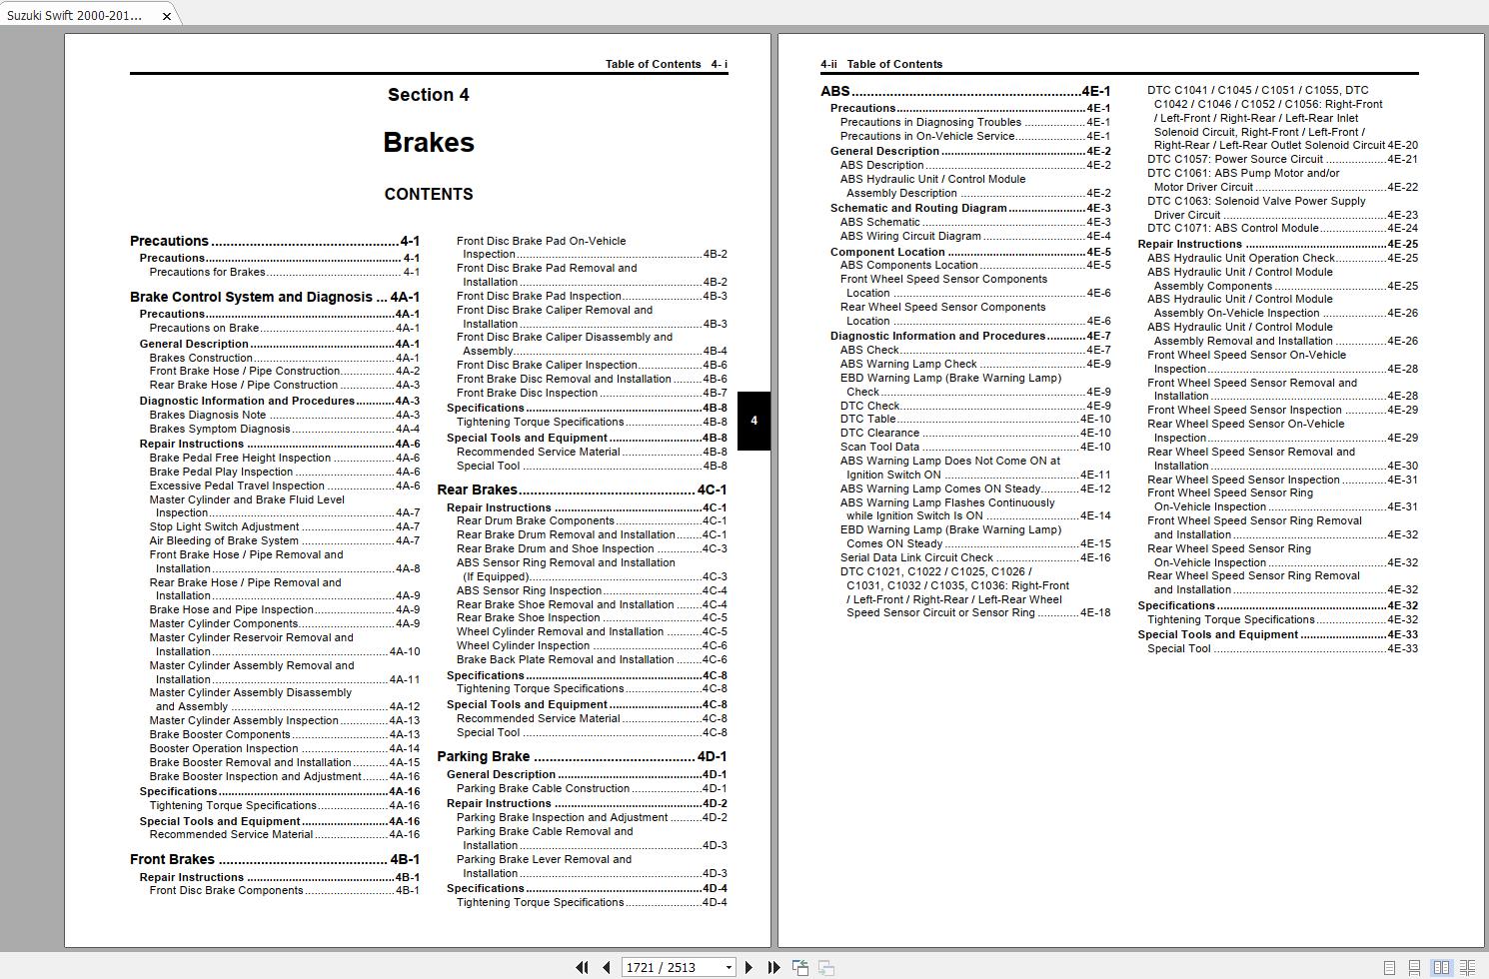Open the page number dropdown
Viewport: 1489px width, 979px height.
729,967
